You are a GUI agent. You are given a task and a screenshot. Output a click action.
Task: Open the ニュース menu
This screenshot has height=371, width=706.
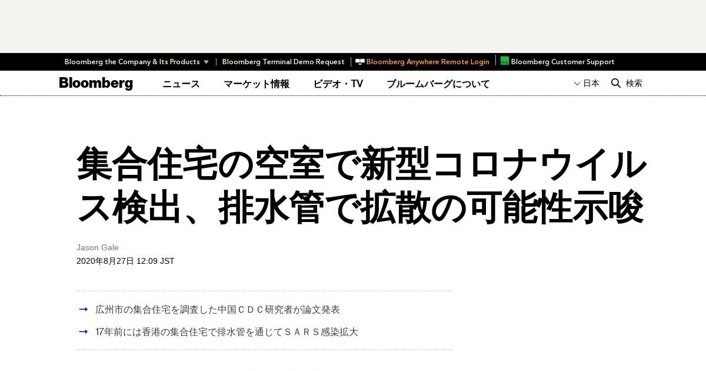(x=181, y=84)
